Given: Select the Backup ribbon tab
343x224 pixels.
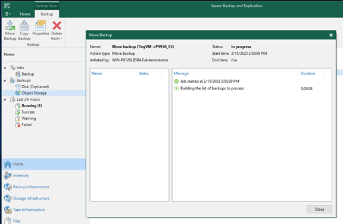Looking at the screenshot, I should pos(47,14).
